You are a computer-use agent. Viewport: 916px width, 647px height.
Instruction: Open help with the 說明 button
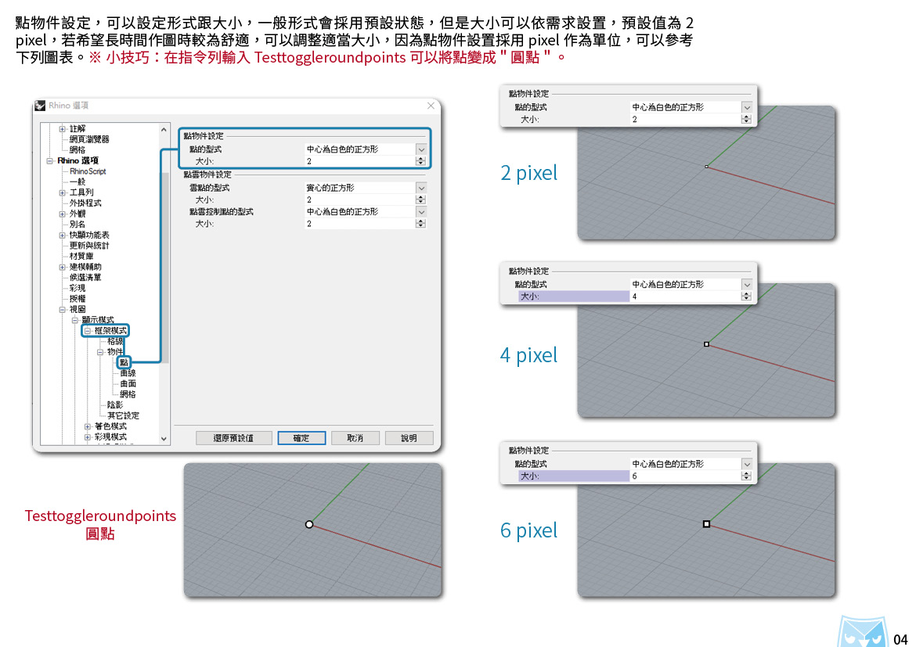(409, 438)
